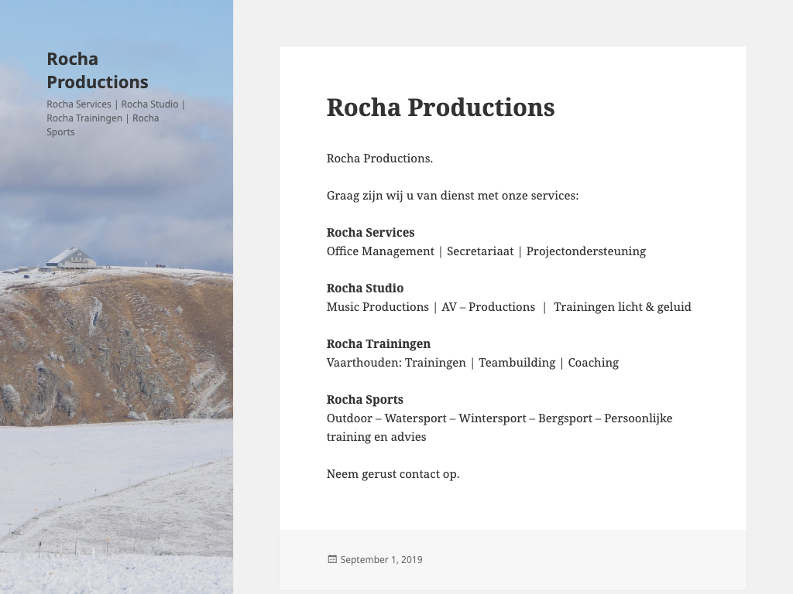Image resolution: width=793 pixels, height=594 pixels.
Task: Select the bold Rocha Services heading
Action: (370, 232)
